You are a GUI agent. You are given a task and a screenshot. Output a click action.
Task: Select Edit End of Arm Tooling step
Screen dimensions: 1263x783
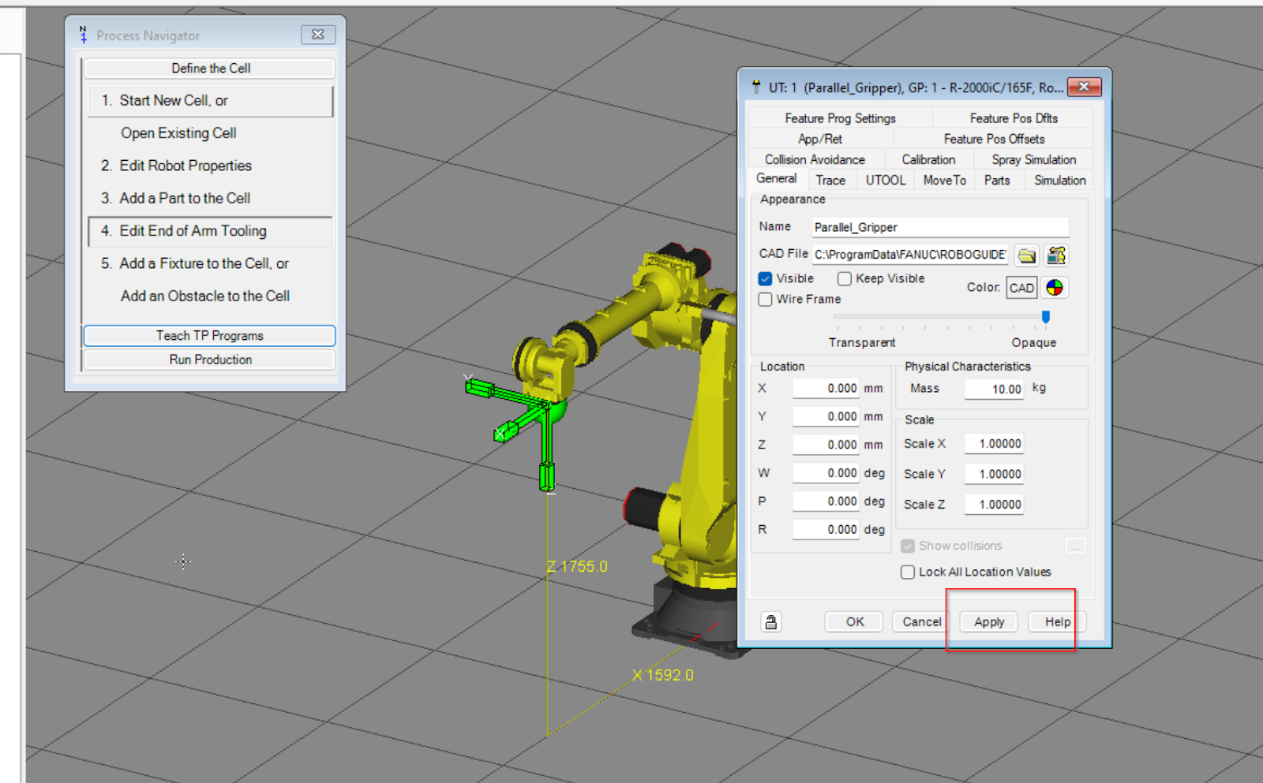pyautogui.click(x=210, y=231)
